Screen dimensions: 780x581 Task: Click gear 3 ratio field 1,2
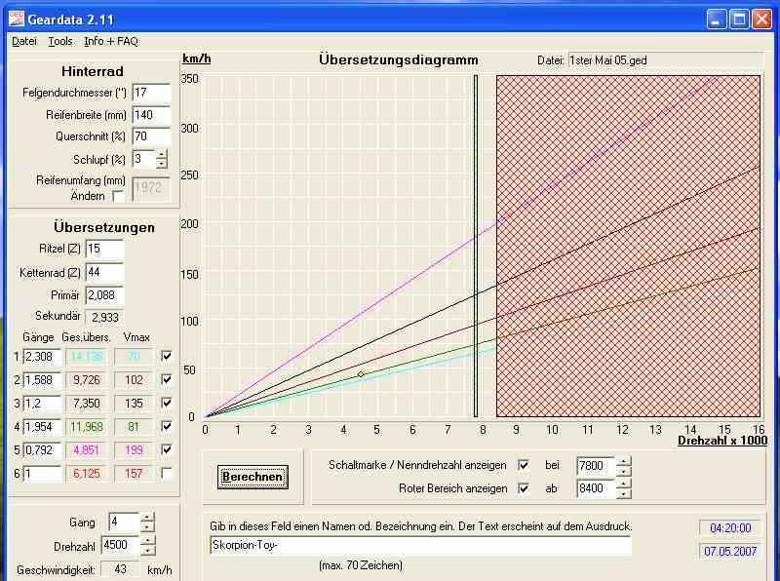[x=43, y=403]
